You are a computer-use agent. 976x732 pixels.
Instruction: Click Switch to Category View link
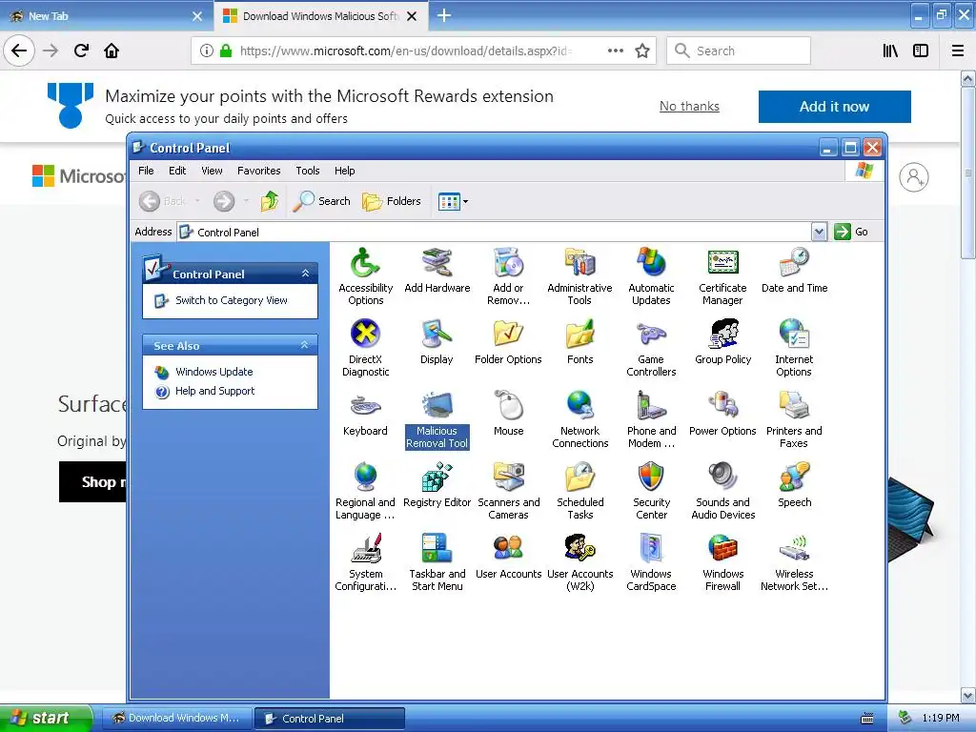(232, 300)
